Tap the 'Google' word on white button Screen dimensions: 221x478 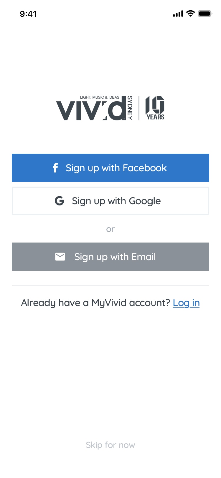[145, 201]
